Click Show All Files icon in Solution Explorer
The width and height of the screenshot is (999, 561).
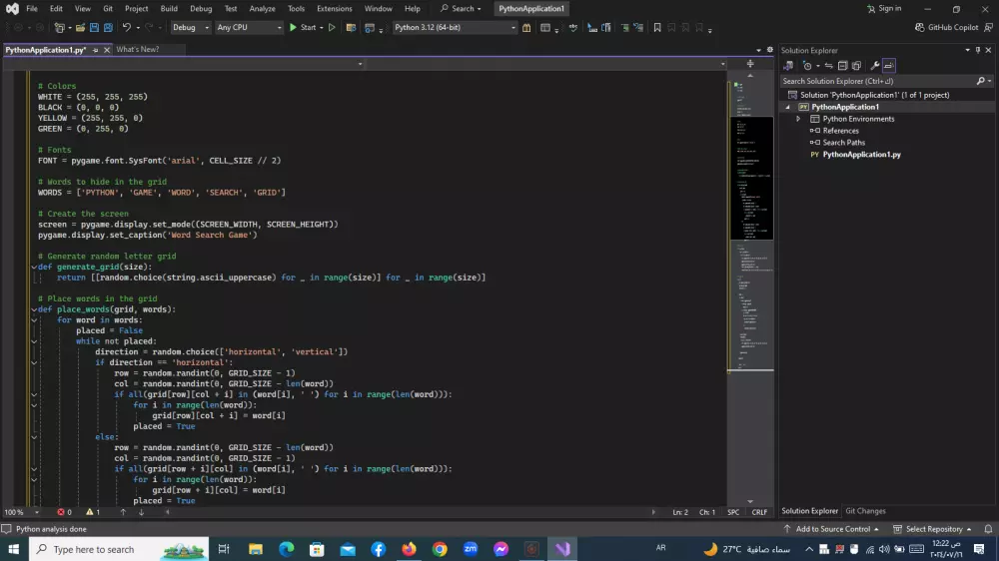[858, 66]
